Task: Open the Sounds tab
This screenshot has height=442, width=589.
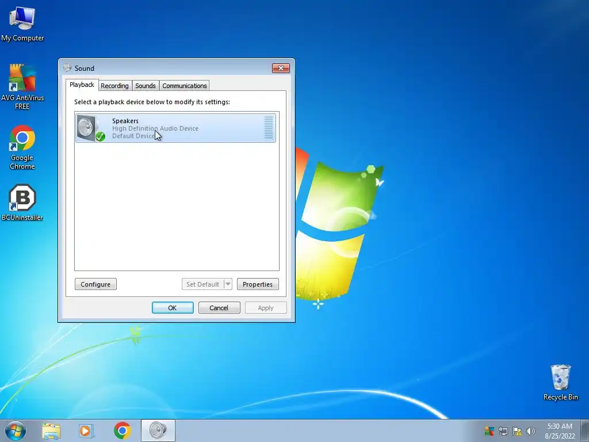Action: point(146,86)
